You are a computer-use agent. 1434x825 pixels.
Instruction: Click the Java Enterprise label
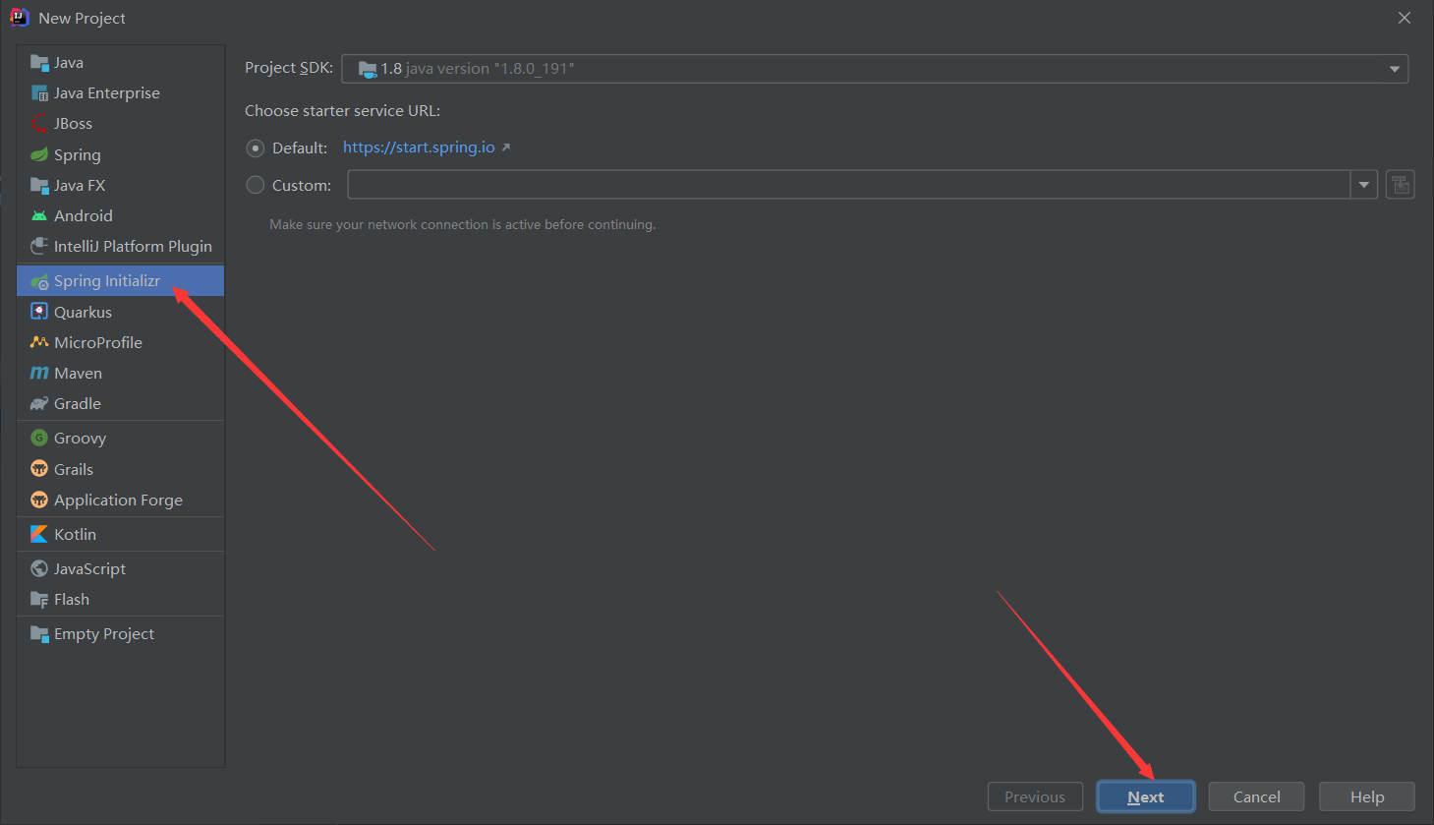point(107,93)
